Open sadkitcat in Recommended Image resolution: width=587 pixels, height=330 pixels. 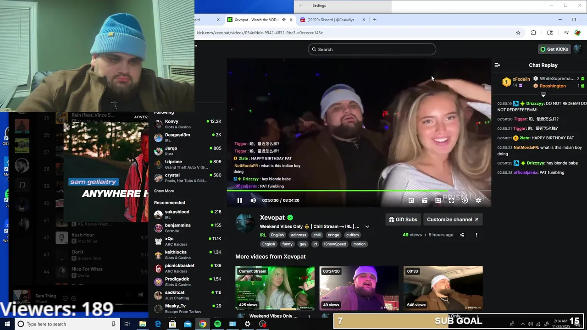tap(188, 295)
